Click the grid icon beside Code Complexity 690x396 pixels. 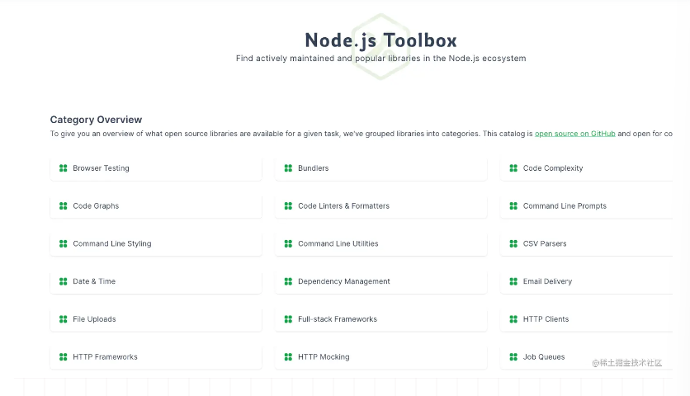coord(513,168)
